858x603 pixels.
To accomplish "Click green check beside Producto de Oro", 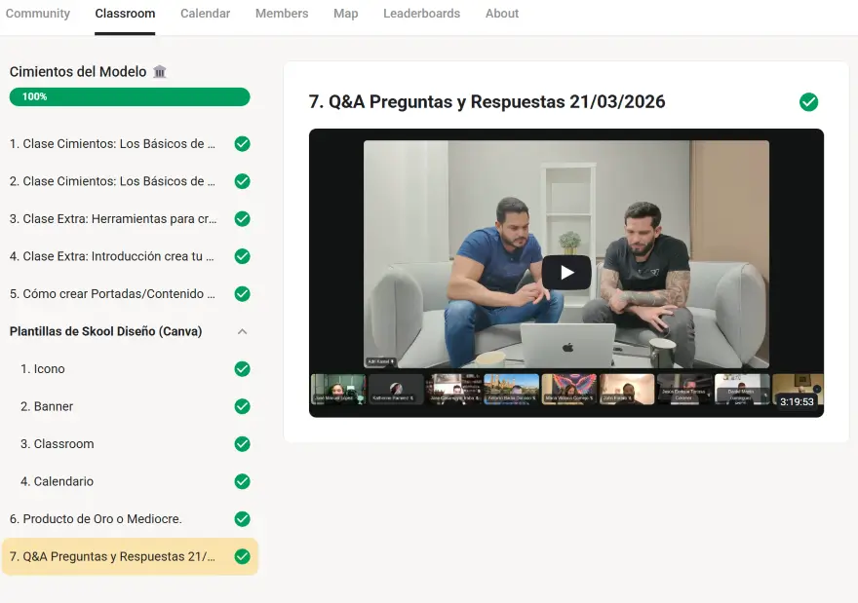I will [x=242, y=519].
